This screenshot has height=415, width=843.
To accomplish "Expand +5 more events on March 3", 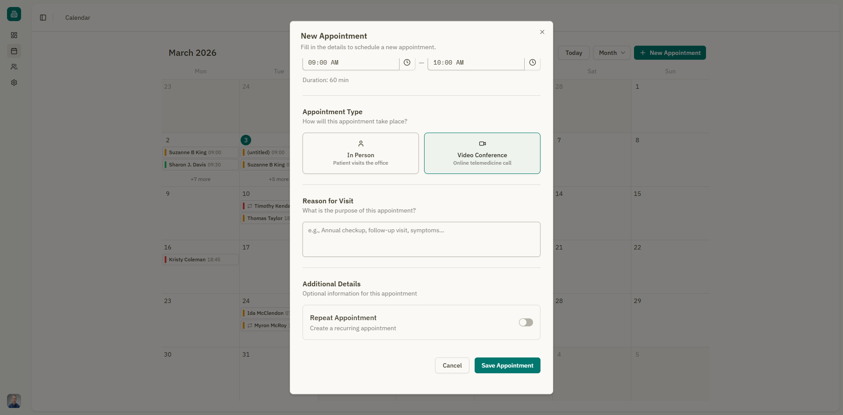I will [x=279, y=179].
